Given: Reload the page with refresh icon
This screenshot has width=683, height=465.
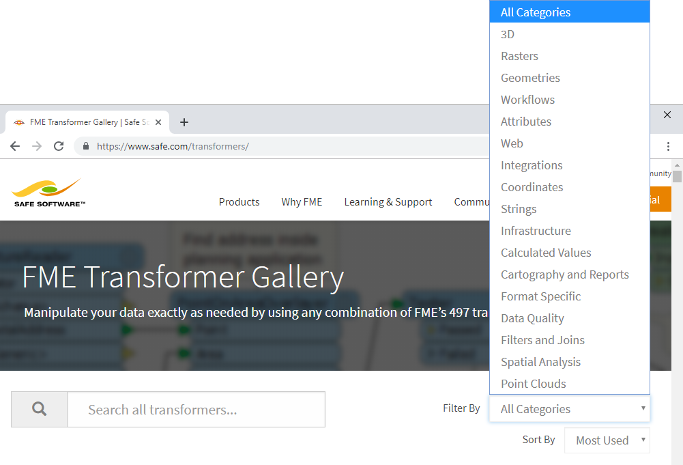Looking at the screenshot, I should pyautogui.click(x=59, y=146).
